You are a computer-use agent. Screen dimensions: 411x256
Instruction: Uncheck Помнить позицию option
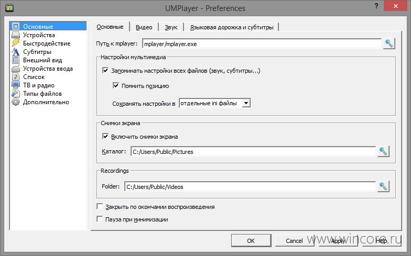click(x=115, y=86)
